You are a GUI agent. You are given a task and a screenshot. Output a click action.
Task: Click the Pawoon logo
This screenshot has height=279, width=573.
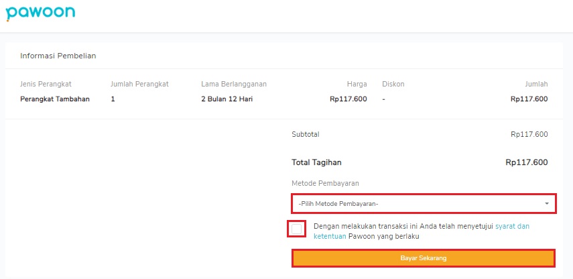[41, 13]
